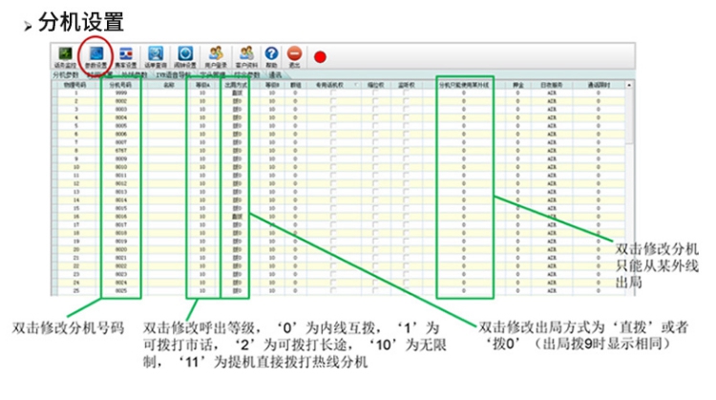Select the 分机号码 cell containing 9999
716x400 pixels.
pyautogui.click(x=120, y=93)
